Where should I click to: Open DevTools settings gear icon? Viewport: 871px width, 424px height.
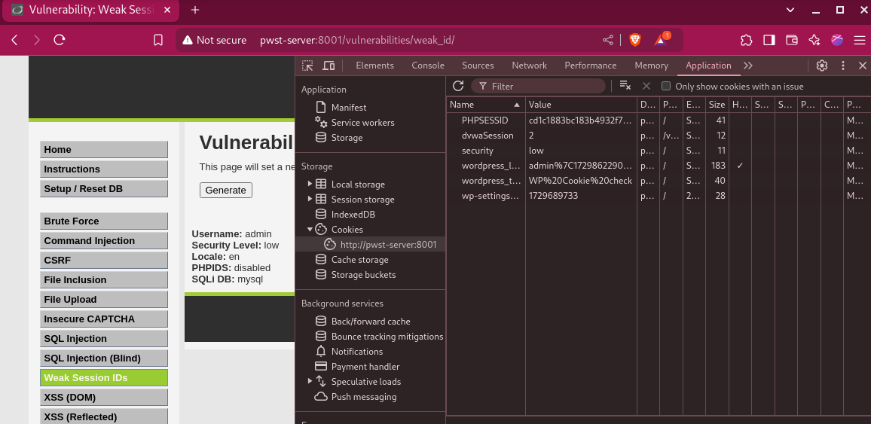(x=822, y=66)
